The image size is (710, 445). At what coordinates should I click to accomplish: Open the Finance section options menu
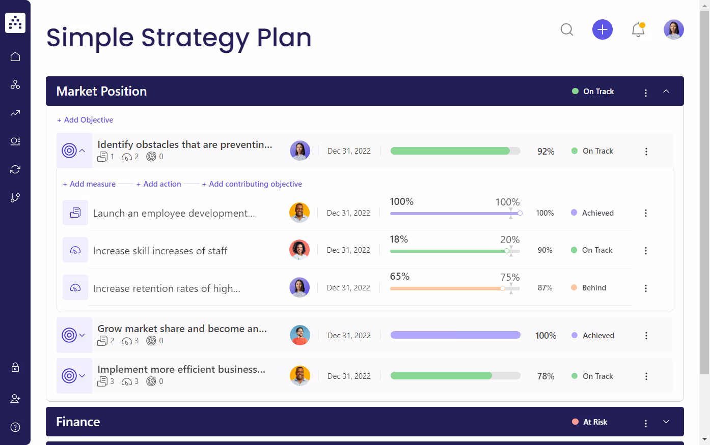point(645,422)
